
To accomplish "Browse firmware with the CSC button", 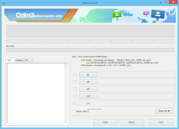I will point(88,96).
